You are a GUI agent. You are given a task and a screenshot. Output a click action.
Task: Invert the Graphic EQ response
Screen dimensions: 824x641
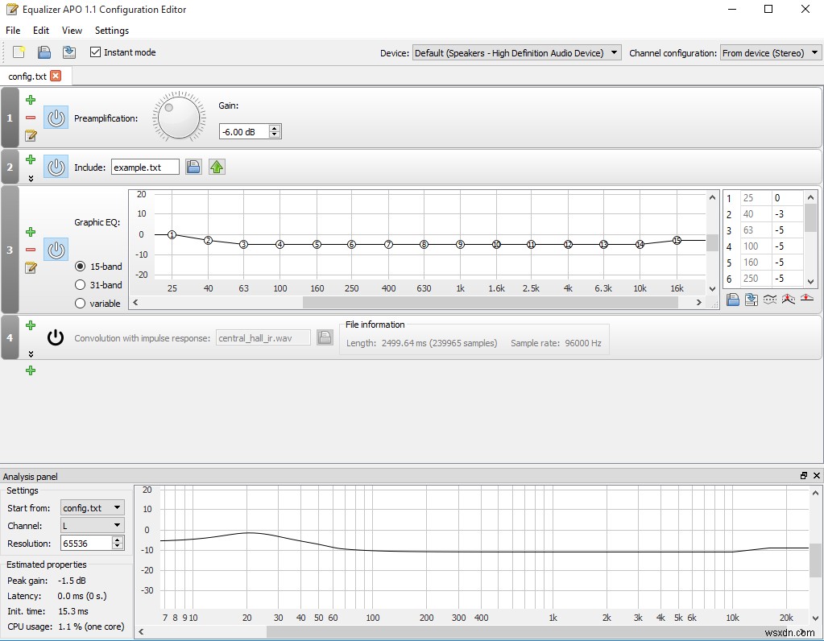click(770, 300)
